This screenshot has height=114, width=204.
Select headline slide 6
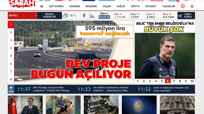point(11,64)
